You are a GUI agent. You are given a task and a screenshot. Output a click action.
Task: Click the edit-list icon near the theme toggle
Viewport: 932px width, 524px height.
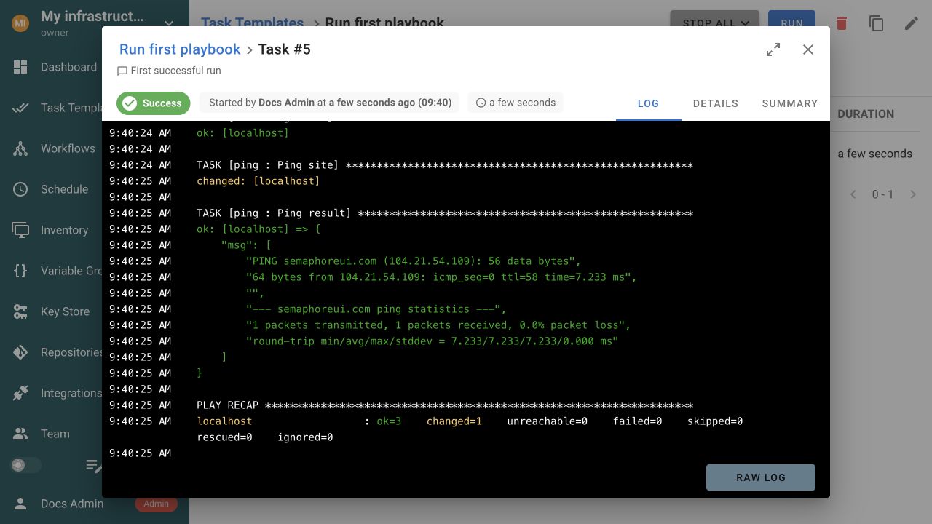point(94,466)
